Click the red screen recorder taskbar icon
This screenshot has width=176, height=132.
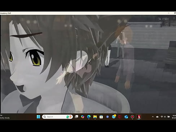tap(132, 117)
